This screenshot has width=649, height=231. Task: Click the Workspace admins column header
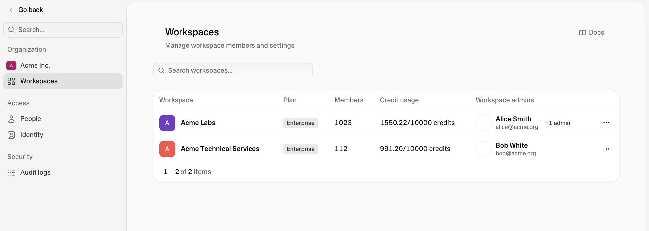(505, 100)
